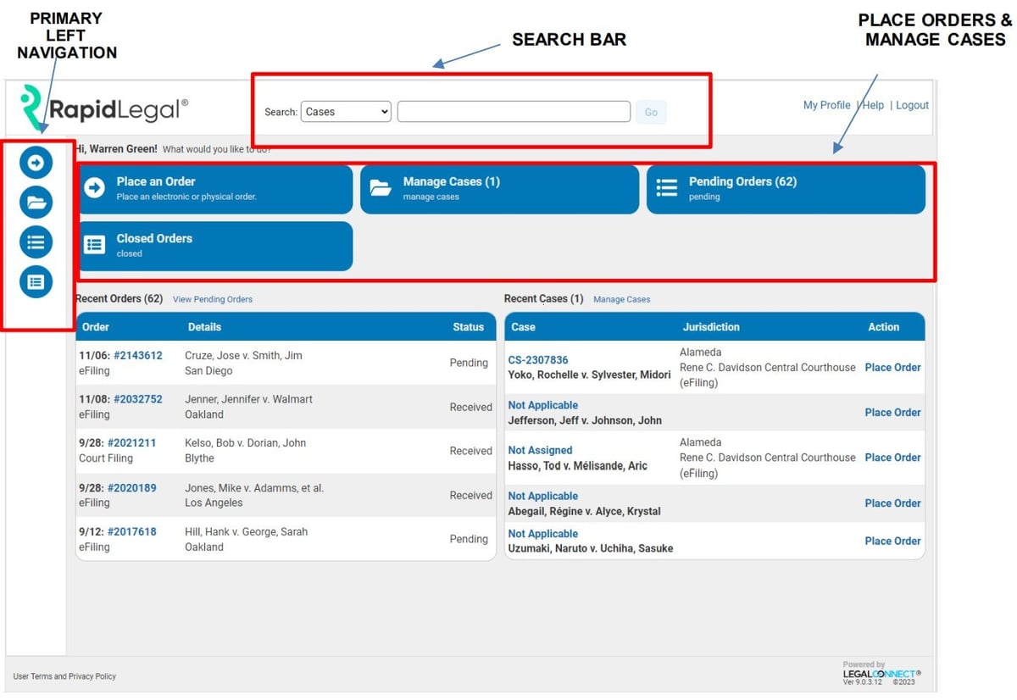Click the arrow icon on the Place an Order tile
The width and height of the screenshot is (1017, 700).
click(95, 188)
